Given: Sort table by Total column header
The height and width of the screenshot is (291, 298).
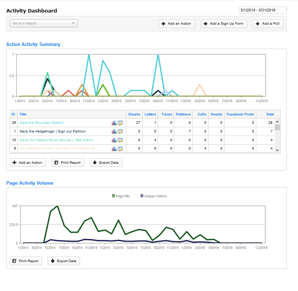Looking at the screenshot, I should coord(270,114).
